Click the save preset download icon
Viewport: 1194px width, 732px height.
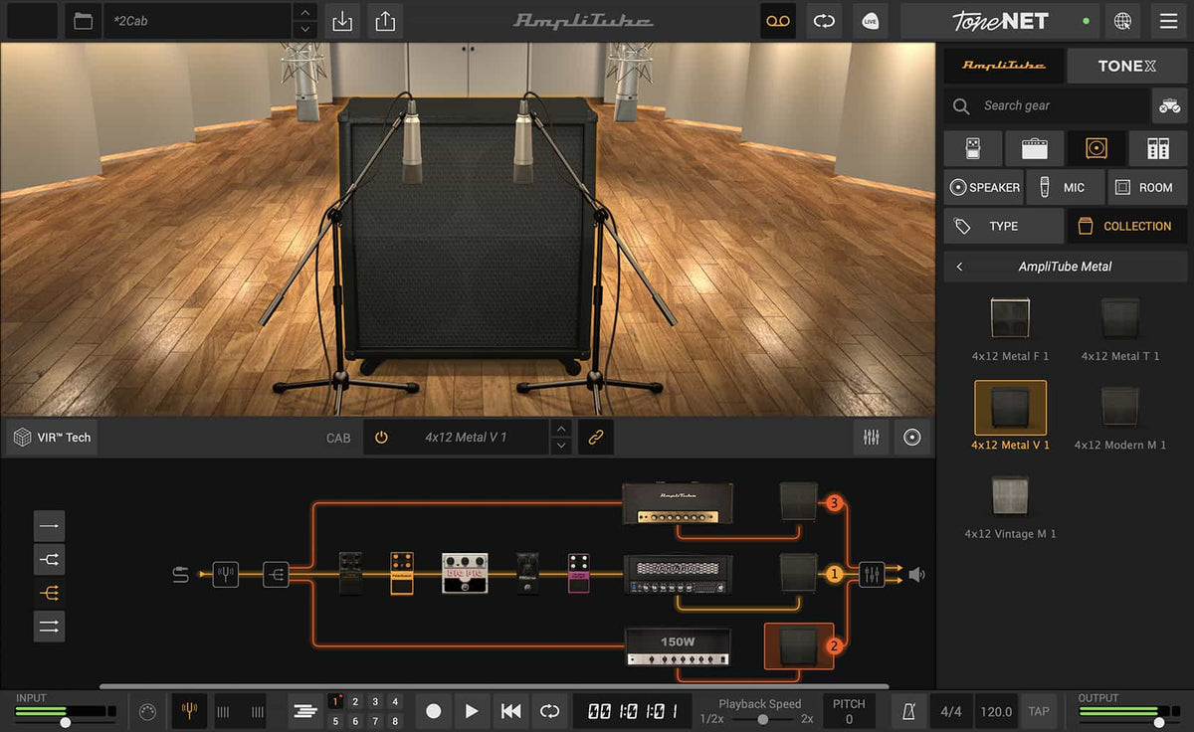pyautogui.click(x=342, y=21)
